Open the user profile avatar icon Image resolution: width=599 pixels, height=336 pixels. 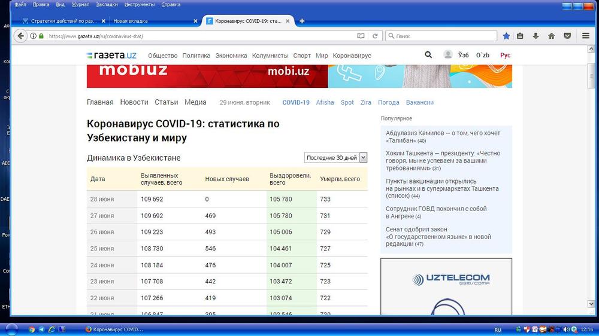[x=447, y=55]
